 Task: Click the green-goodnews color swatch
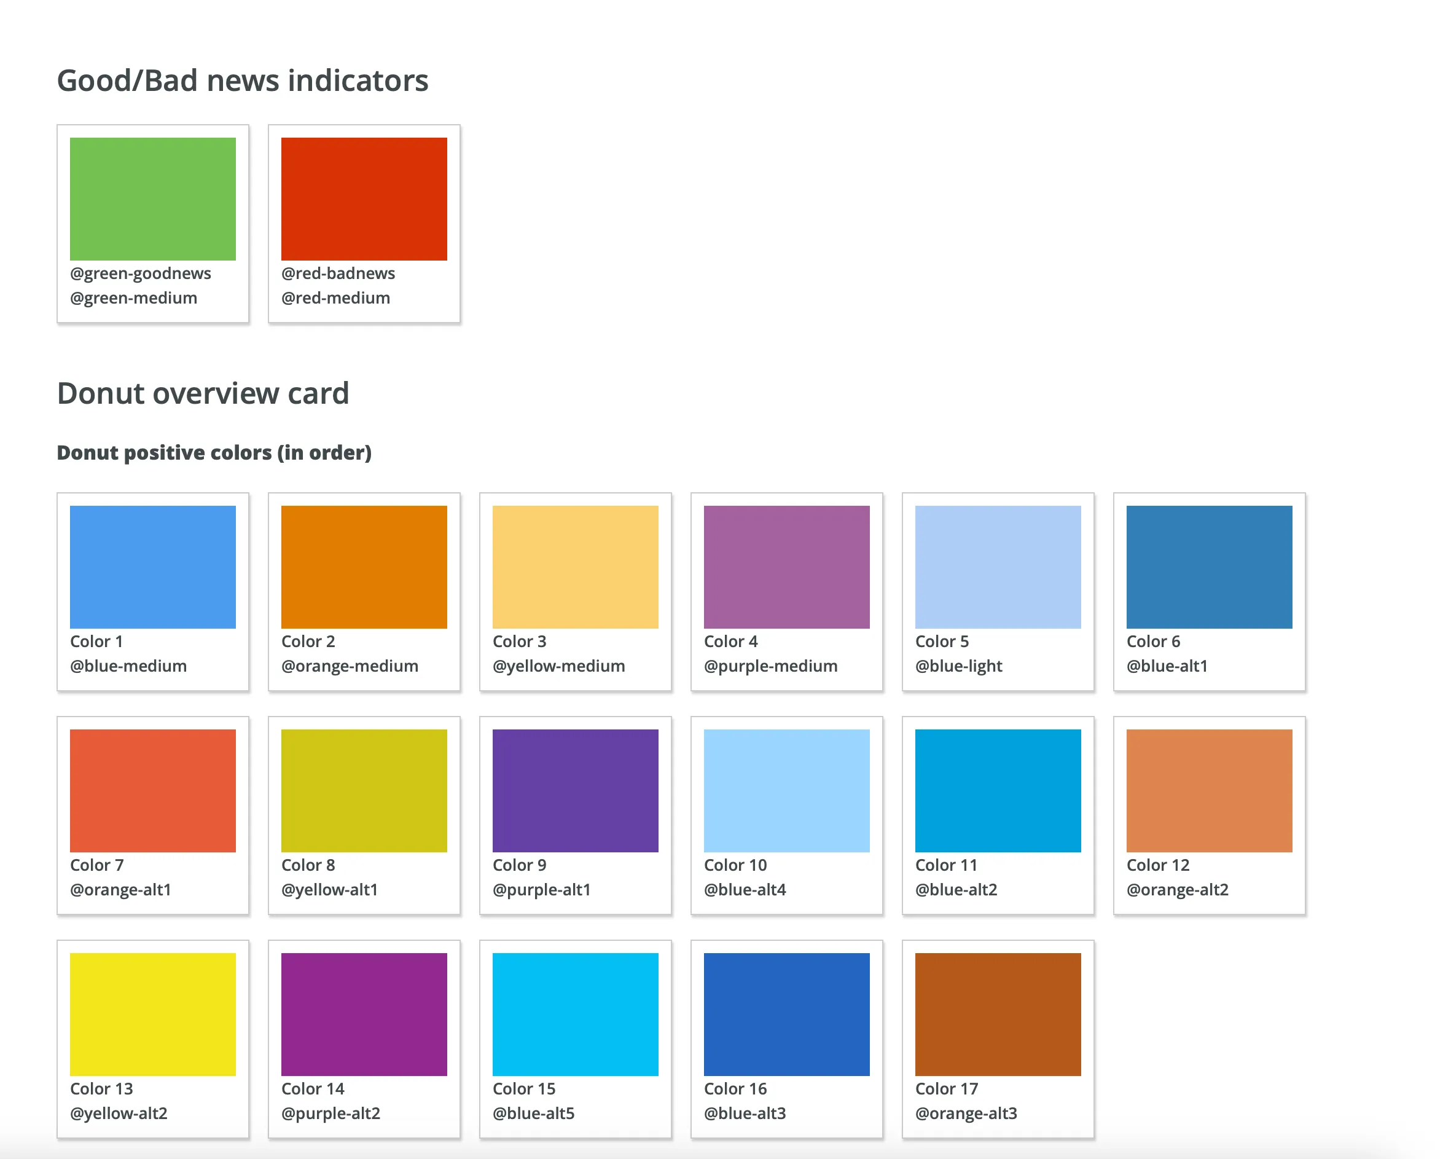(x=153, y=198)
